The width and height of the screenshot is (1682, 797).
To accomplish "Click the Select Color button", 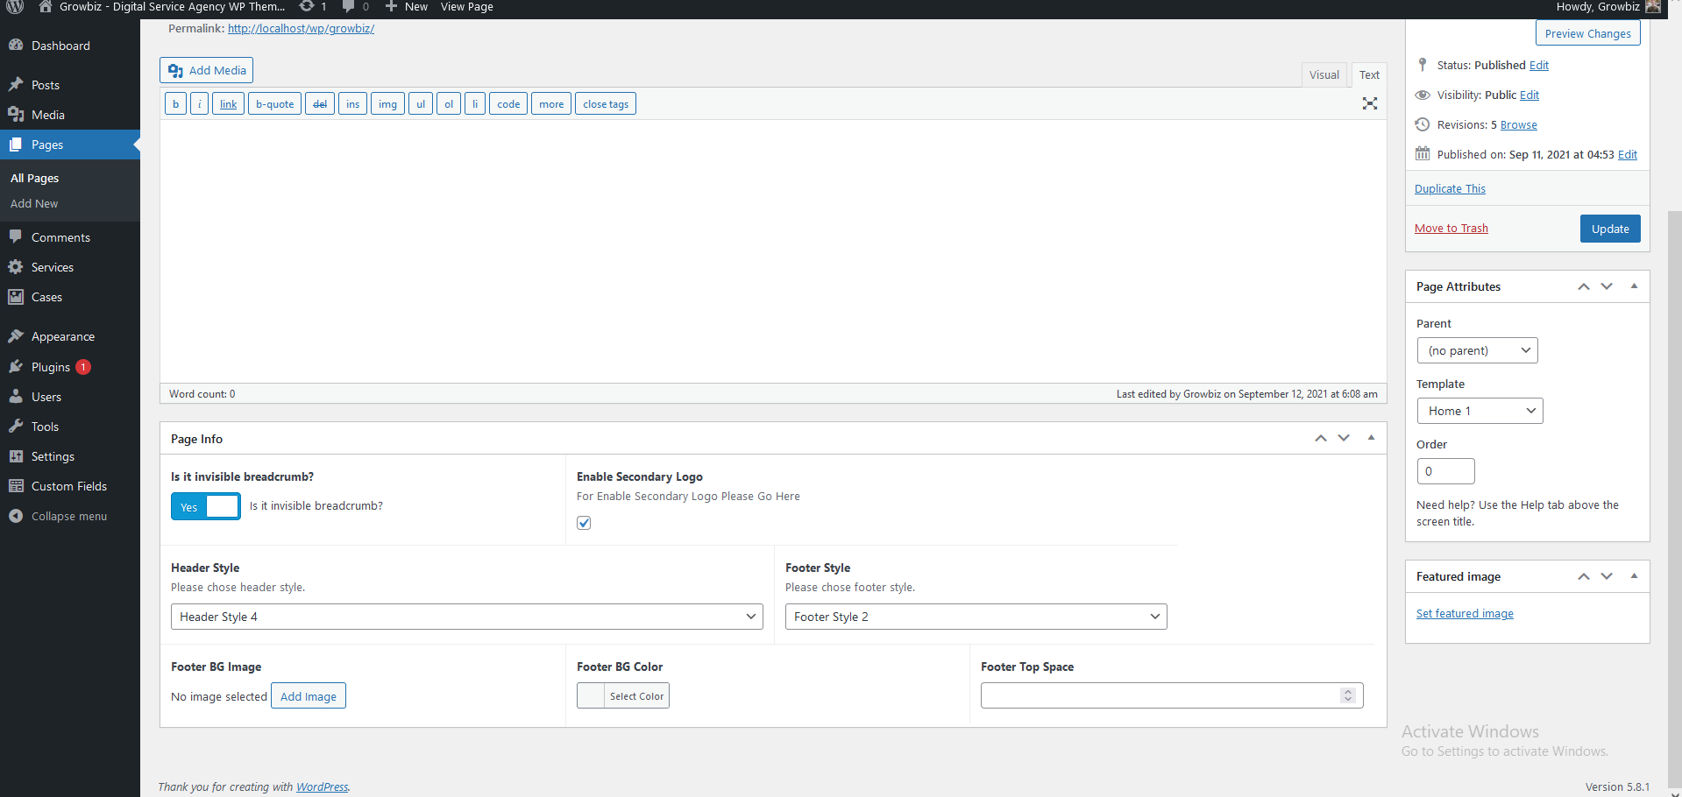I will (636, 695).
